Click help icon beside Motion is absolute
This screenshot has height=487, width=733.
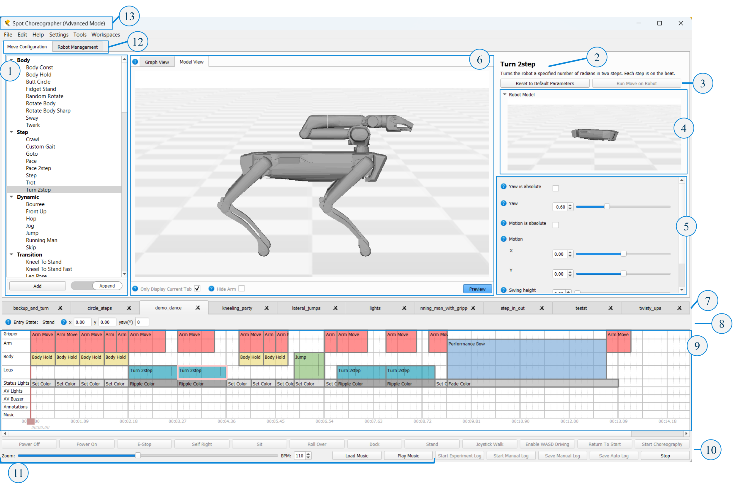point(504,223)
